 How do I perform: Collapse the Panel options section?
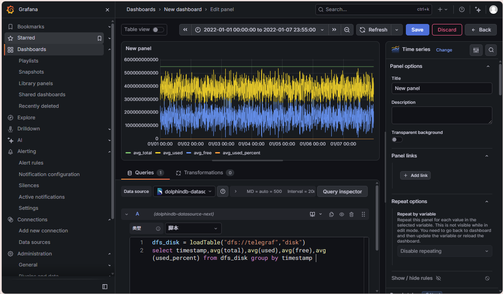coord(488,67)
